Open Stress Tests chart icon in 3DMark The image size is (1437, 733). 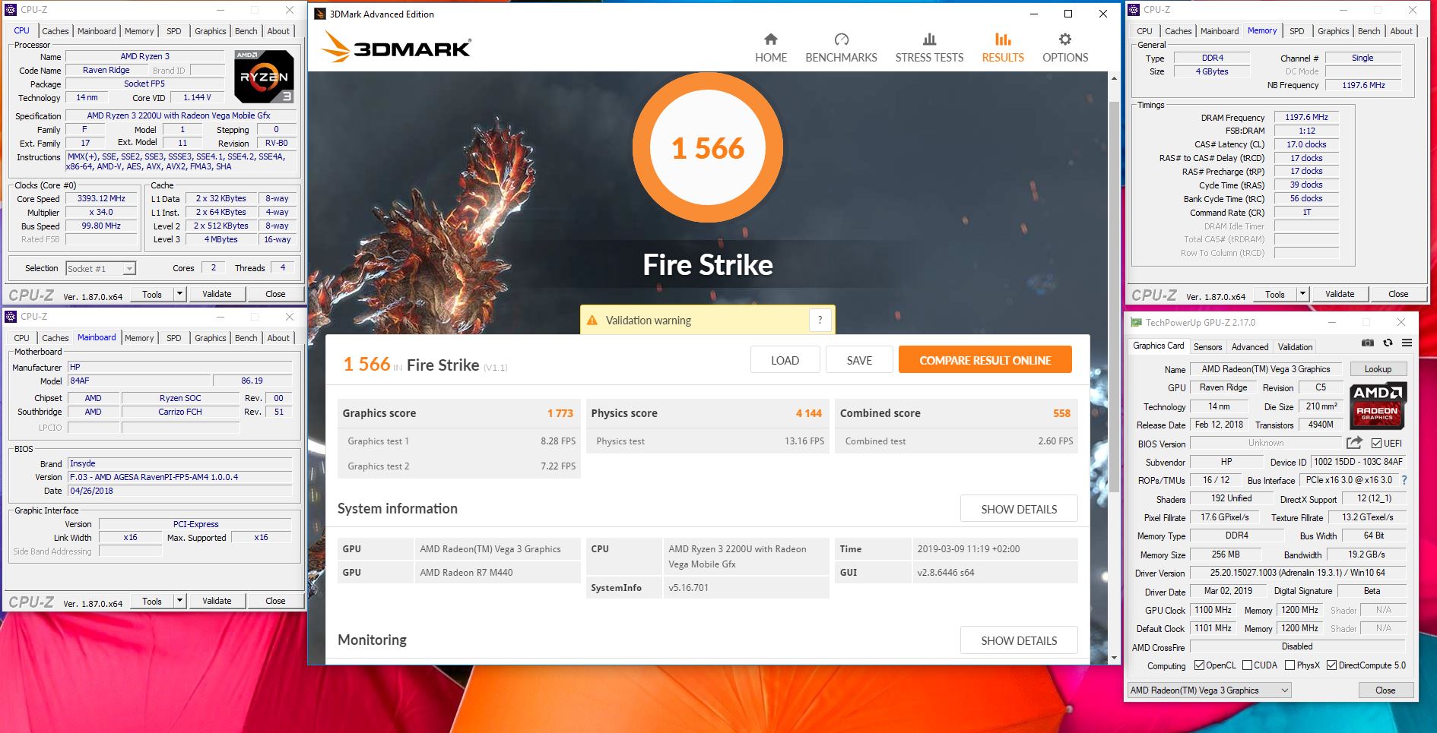tap(929, 39)
